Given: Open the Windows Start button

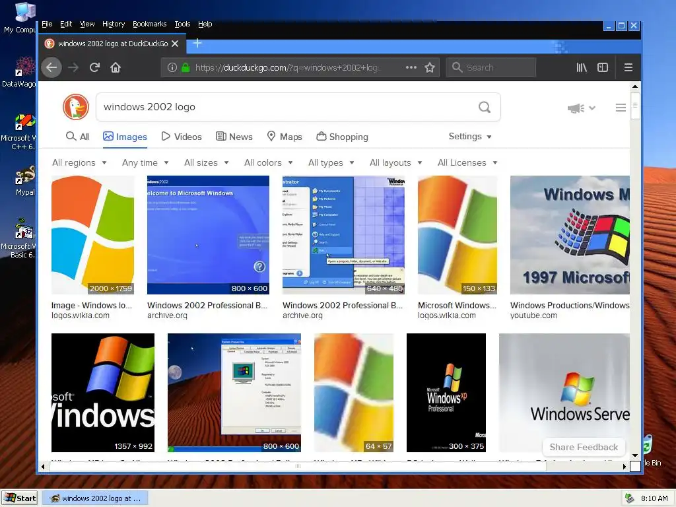Looking at the screenshot, I should tap(19, 498).
